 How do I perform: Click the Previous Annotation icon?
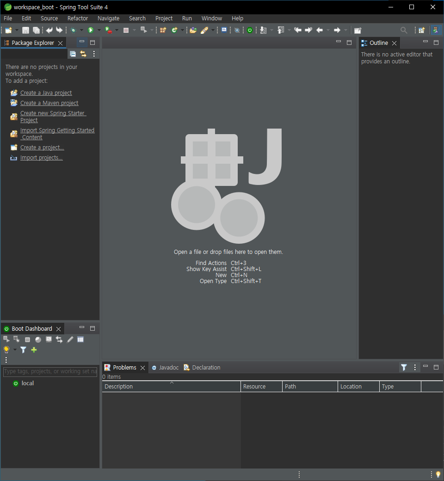click(x=280, y=30)
